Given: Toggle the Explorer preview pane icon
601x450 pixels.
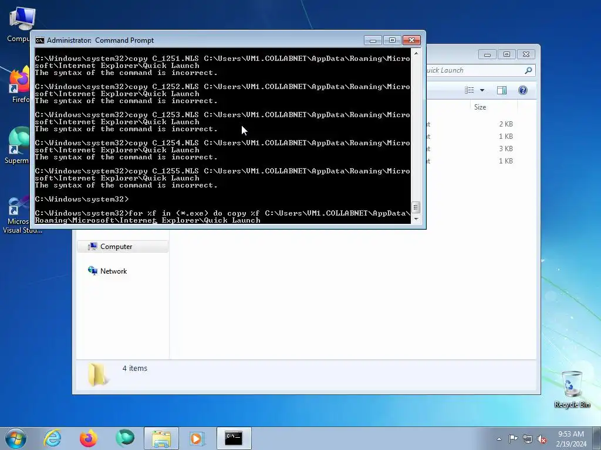Looking at the screenshot, I should pos(502,90).
